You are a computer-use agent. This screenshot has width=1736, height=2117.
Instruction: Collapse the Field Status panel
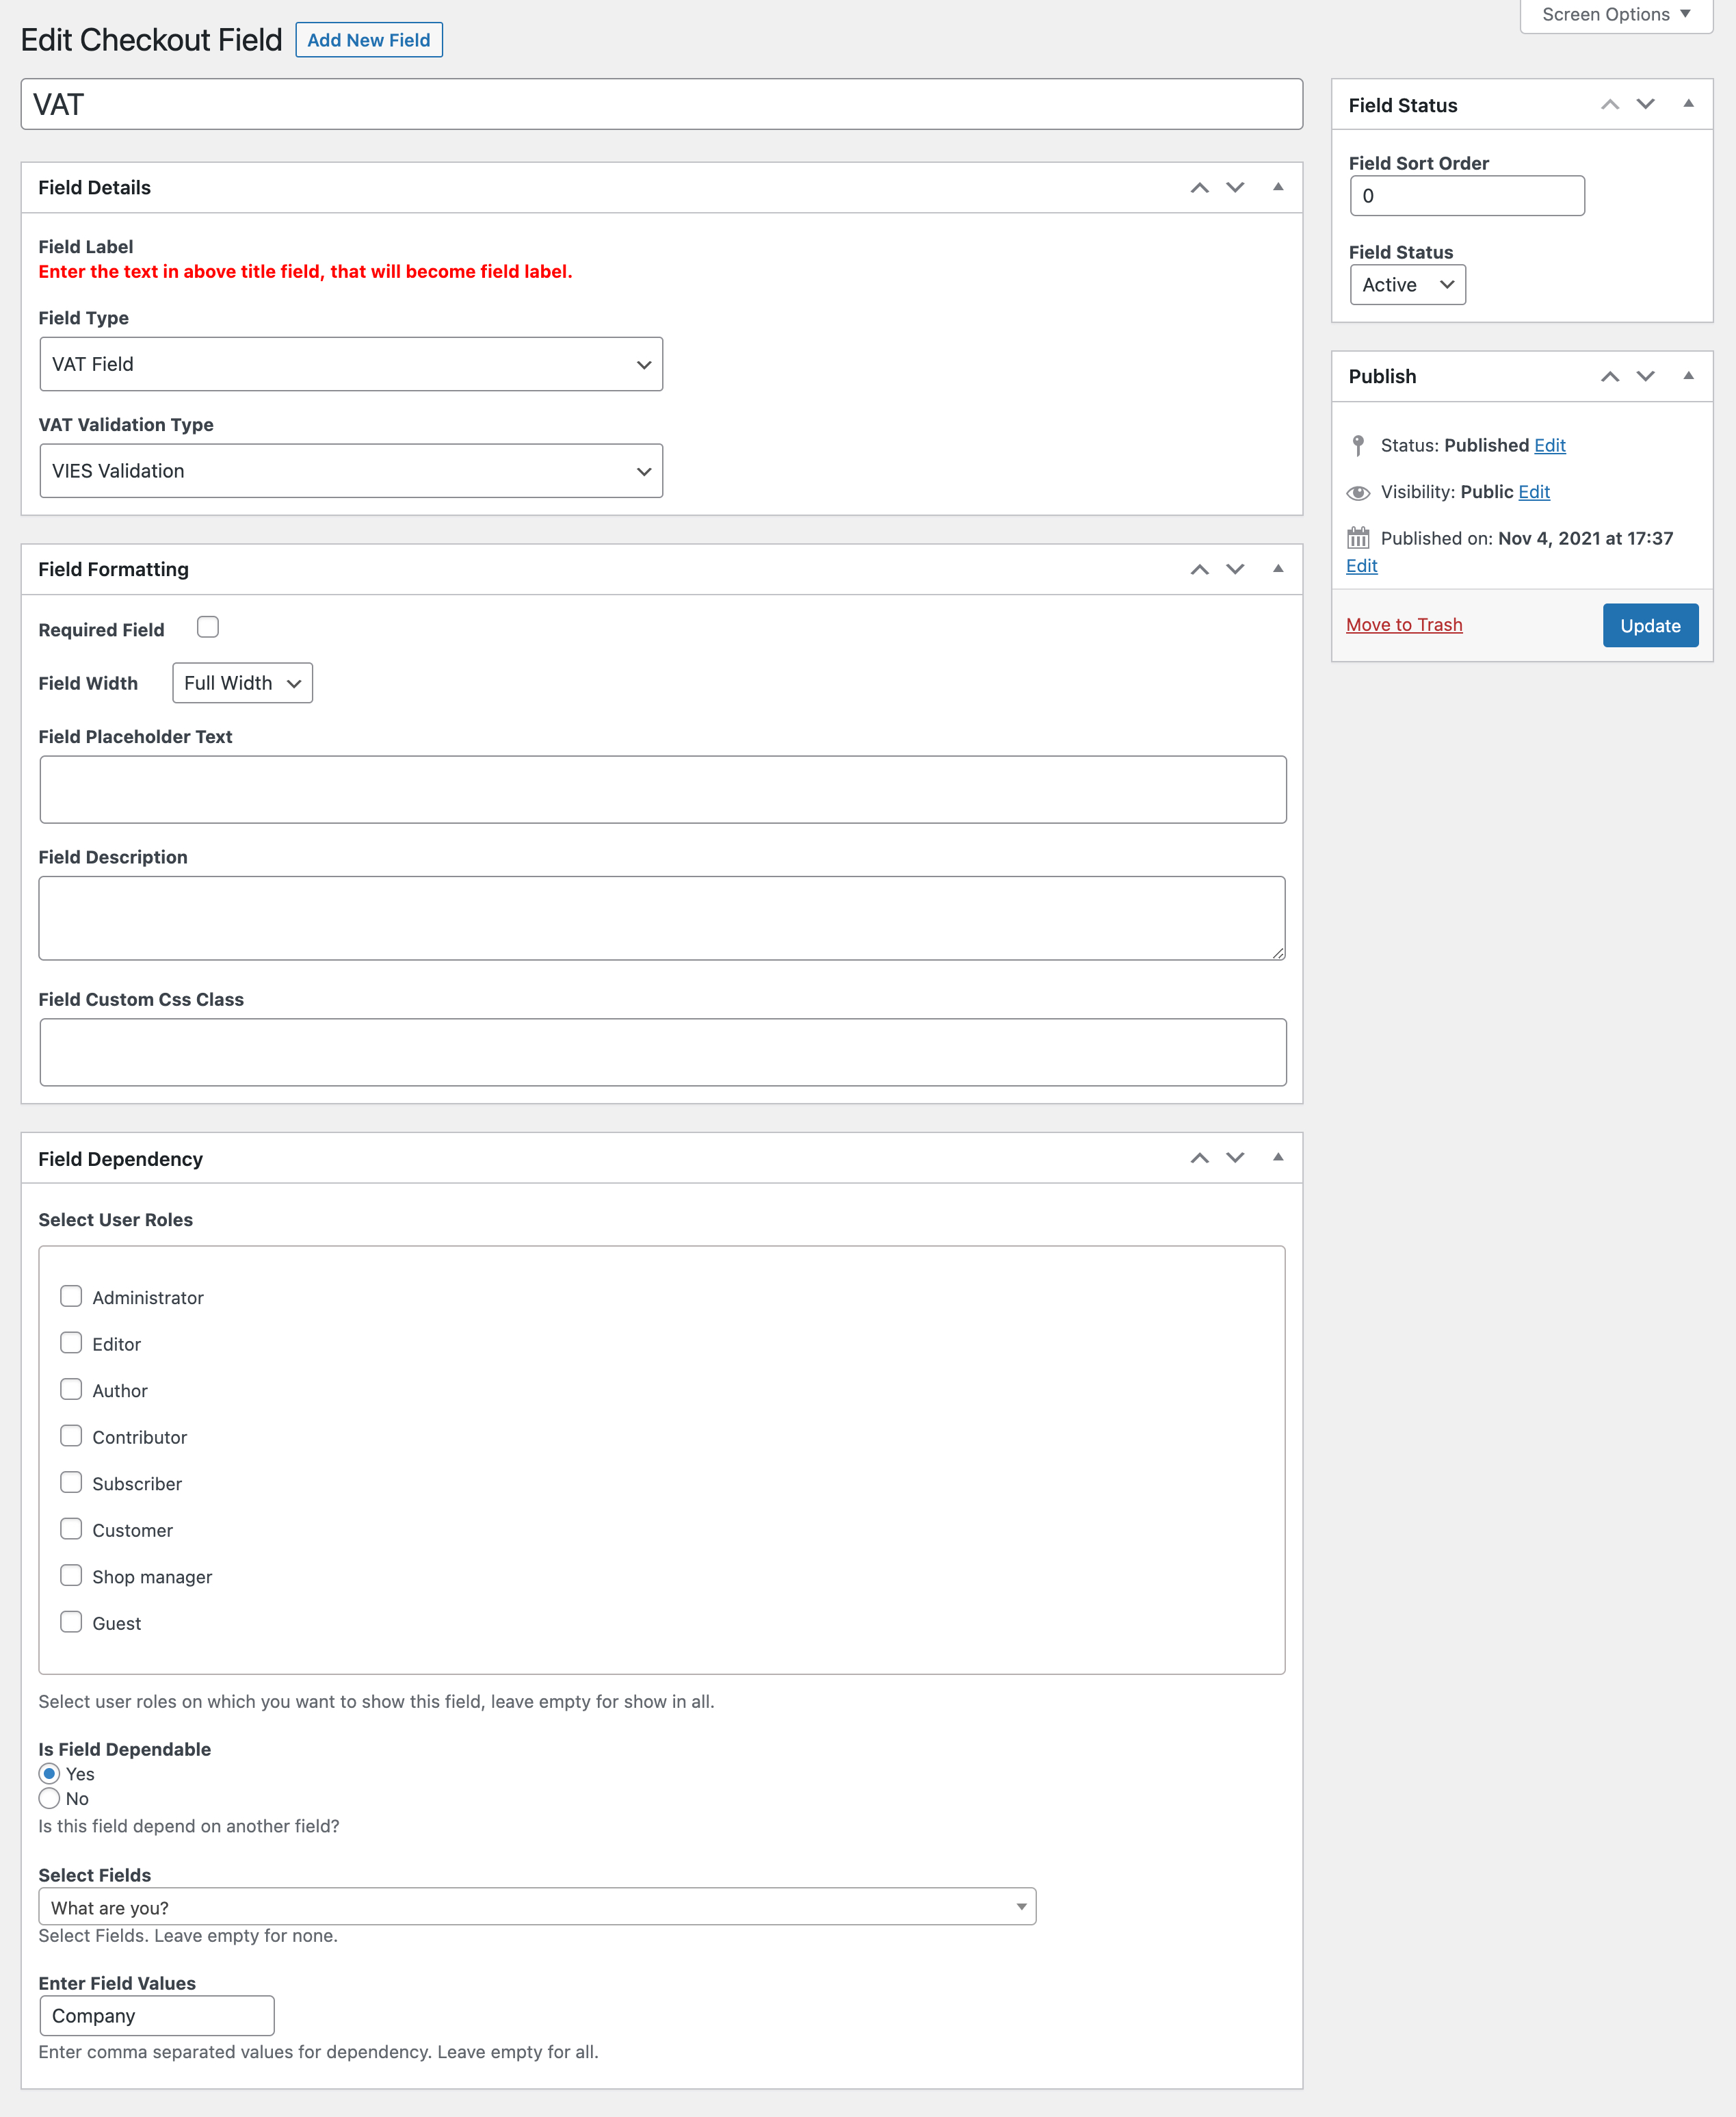point(1688,103)
